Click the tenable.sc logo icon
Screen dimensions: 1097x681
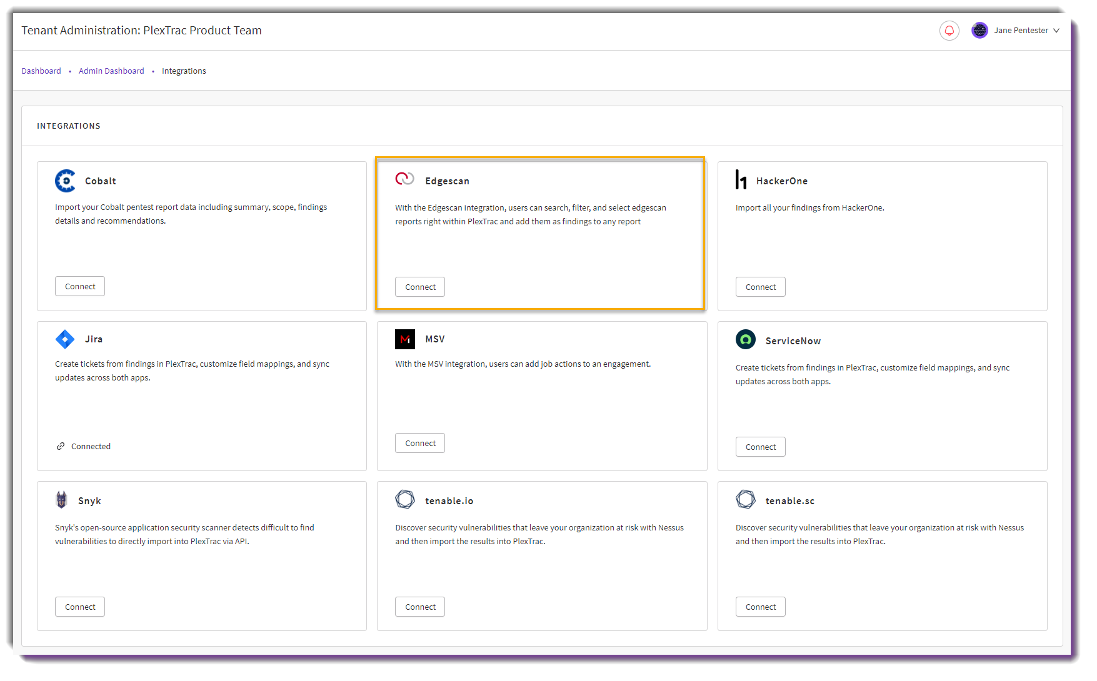tap(746, 499)
